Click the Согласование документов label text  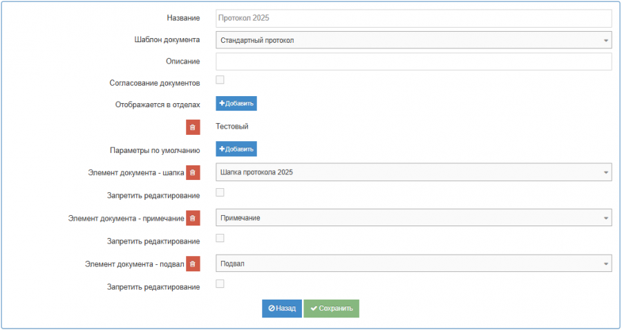click(155, 83)
